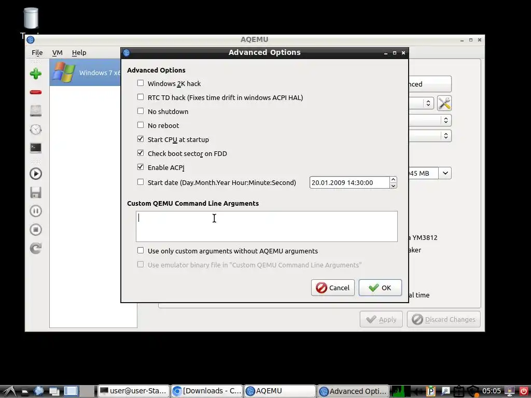Click the power shutdown icon in taskbar
The width and height of the screenshot is (531, 398).
click(x=524, y=391)
